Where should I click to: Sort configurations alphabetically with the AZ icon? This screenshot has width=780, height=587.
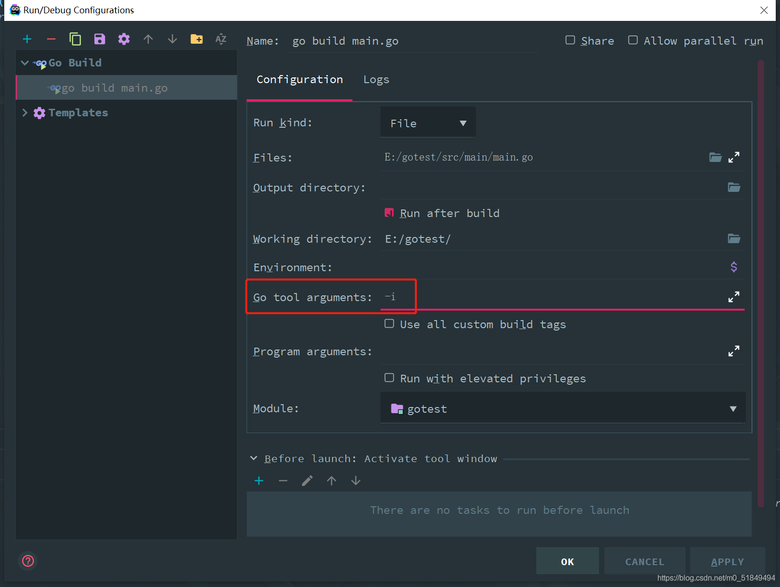click(220, 39)
